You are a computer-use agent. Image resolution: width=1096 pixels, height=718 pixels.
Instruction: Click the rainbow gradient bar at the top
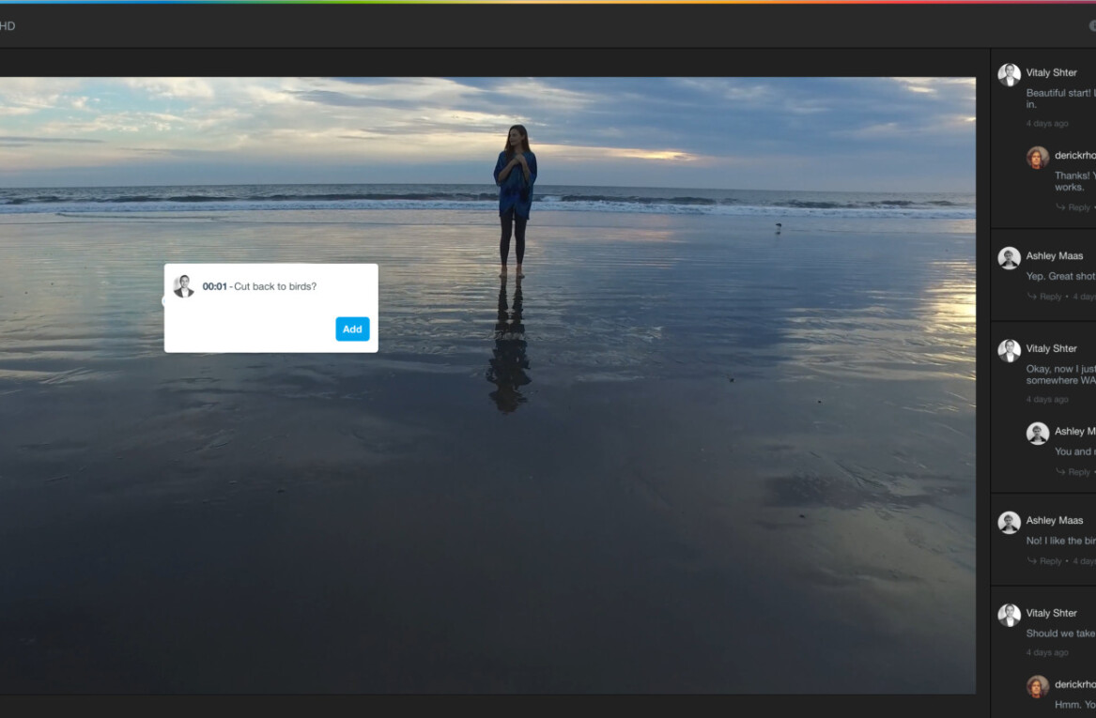click(548, 3)
